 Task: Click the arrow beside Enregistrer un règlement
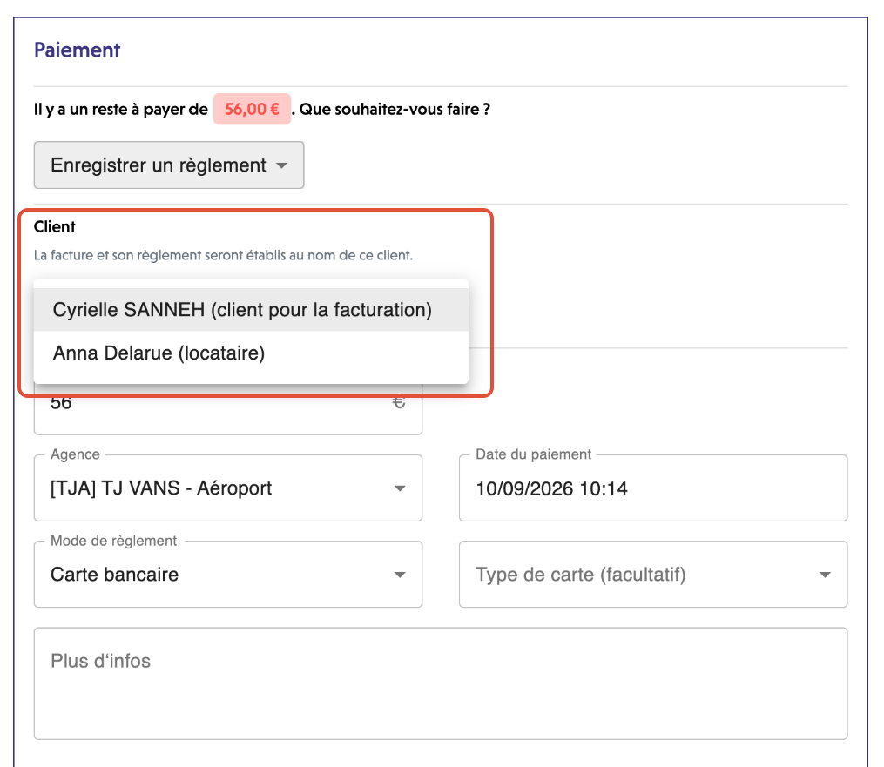point(281,165)
